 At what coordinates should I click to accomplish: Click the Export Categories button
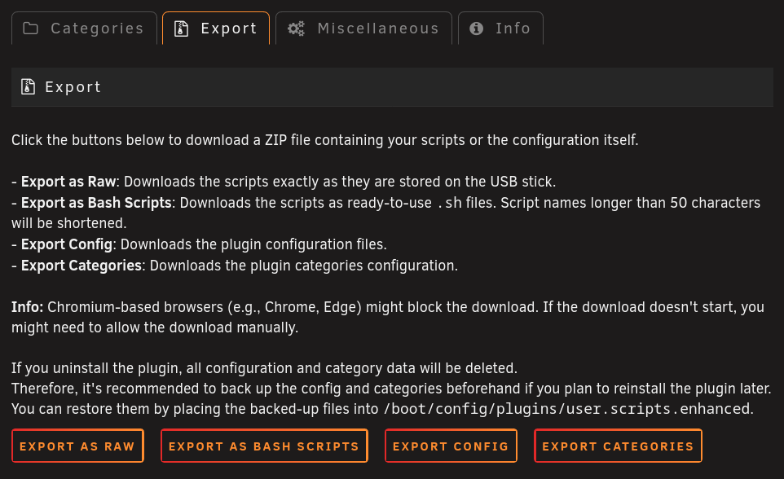click(618, 446)
